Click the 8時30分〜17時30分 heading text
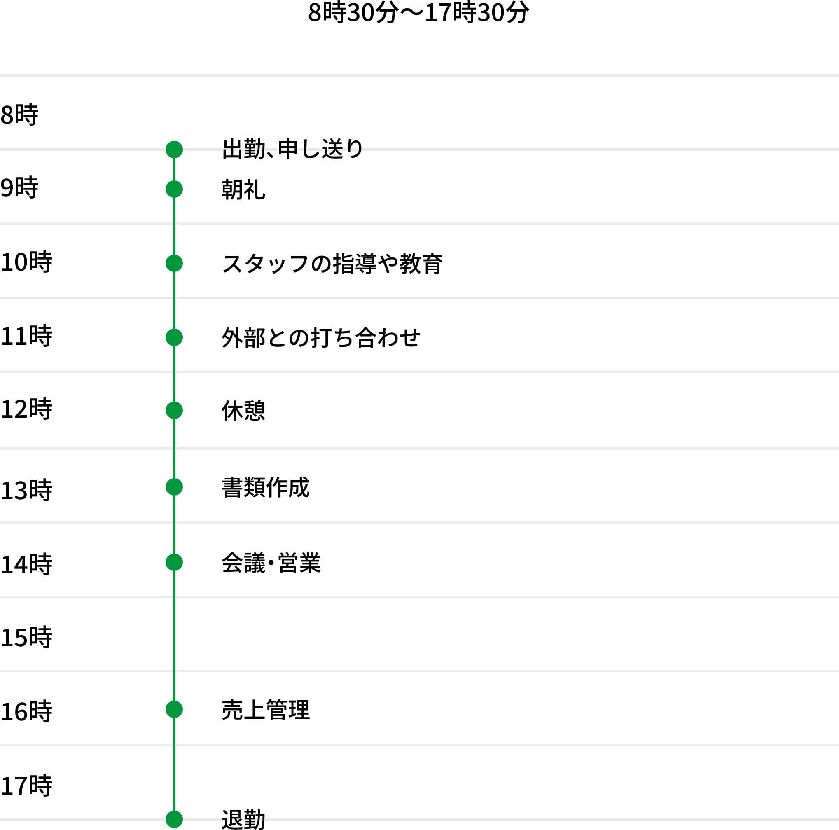This screenshot has height=830, width=839. (418, 13)
